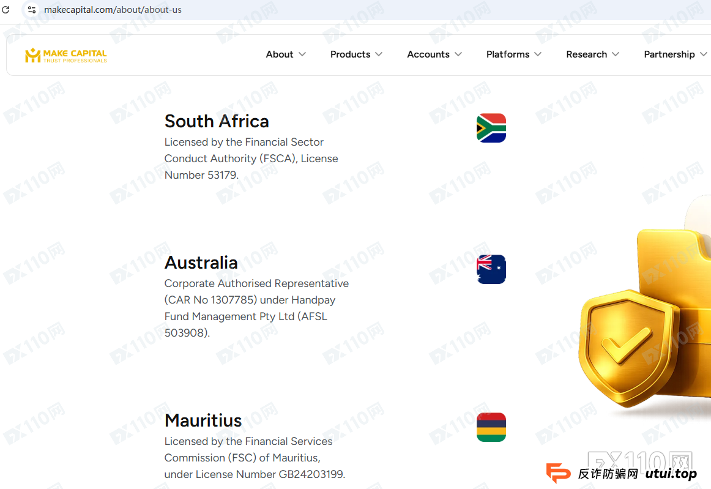
Task: Click the Australia flag icon
Action: tap(491, 269)
